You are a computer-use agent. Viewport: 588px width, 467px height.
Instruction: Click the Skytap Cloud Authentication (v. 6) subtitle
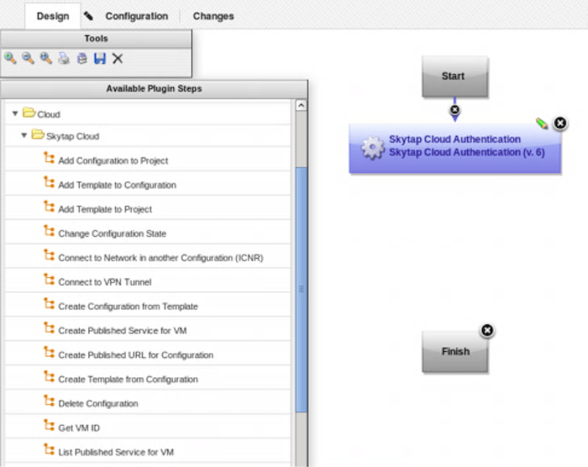click(467, 152)
